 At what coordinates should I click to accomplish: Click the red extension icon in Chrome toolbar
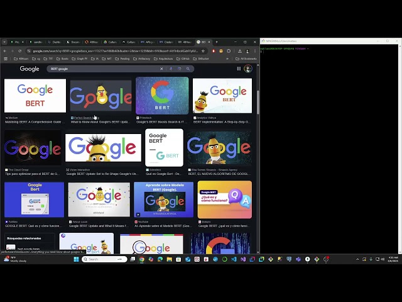tap(214, 51)
